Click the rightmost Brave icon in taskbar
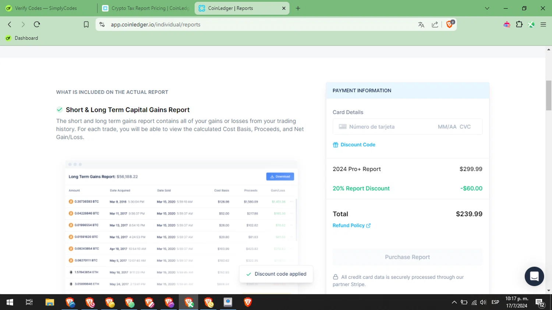 248,302
